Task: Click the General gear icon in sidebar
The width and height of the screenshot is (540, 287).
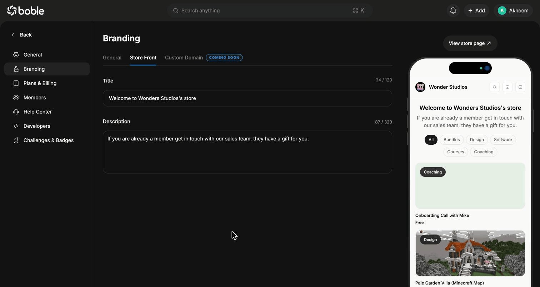Action: 16,55
